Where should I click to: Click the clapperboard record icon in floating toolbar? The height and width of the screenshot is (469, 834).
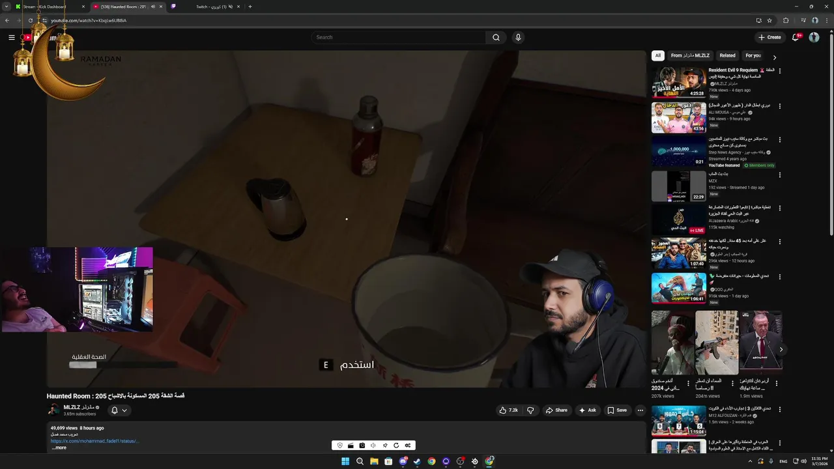(351, 446)
